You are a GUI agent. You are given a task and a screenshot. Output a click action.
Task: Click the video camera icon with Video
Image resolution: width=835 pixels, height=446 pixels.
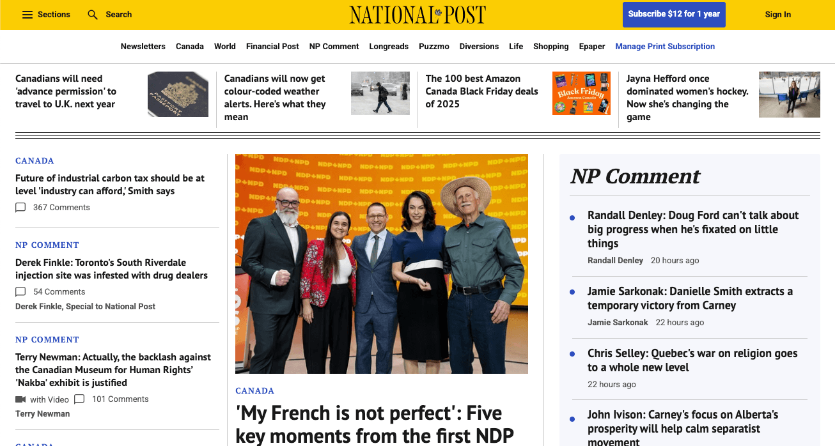click(x=20, y=399)
